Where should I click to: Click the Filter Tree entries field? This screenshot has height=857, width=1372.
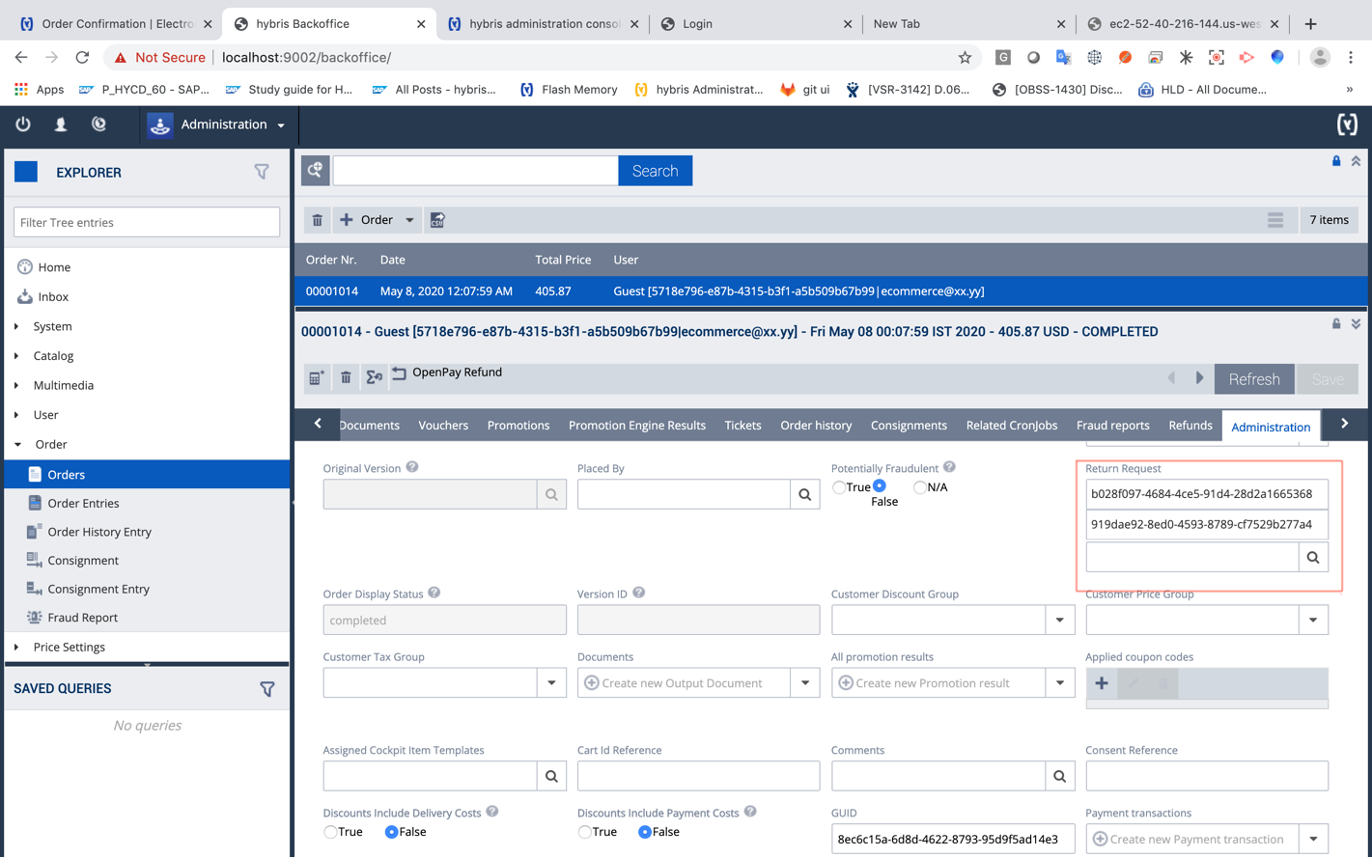(147, 222)
